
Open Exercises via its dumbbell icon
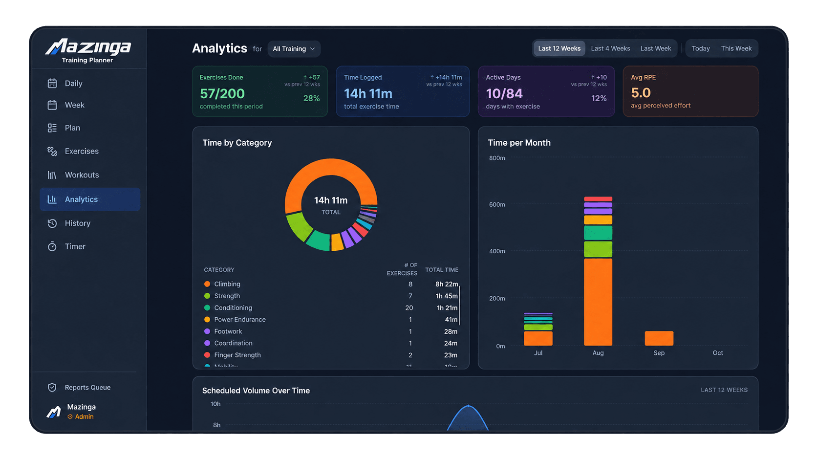[52, 152]
